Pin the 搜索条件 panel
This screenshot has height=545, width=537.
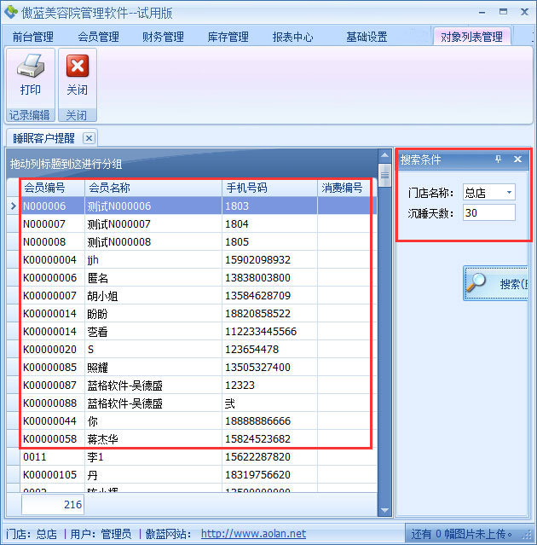pos(499,159)
